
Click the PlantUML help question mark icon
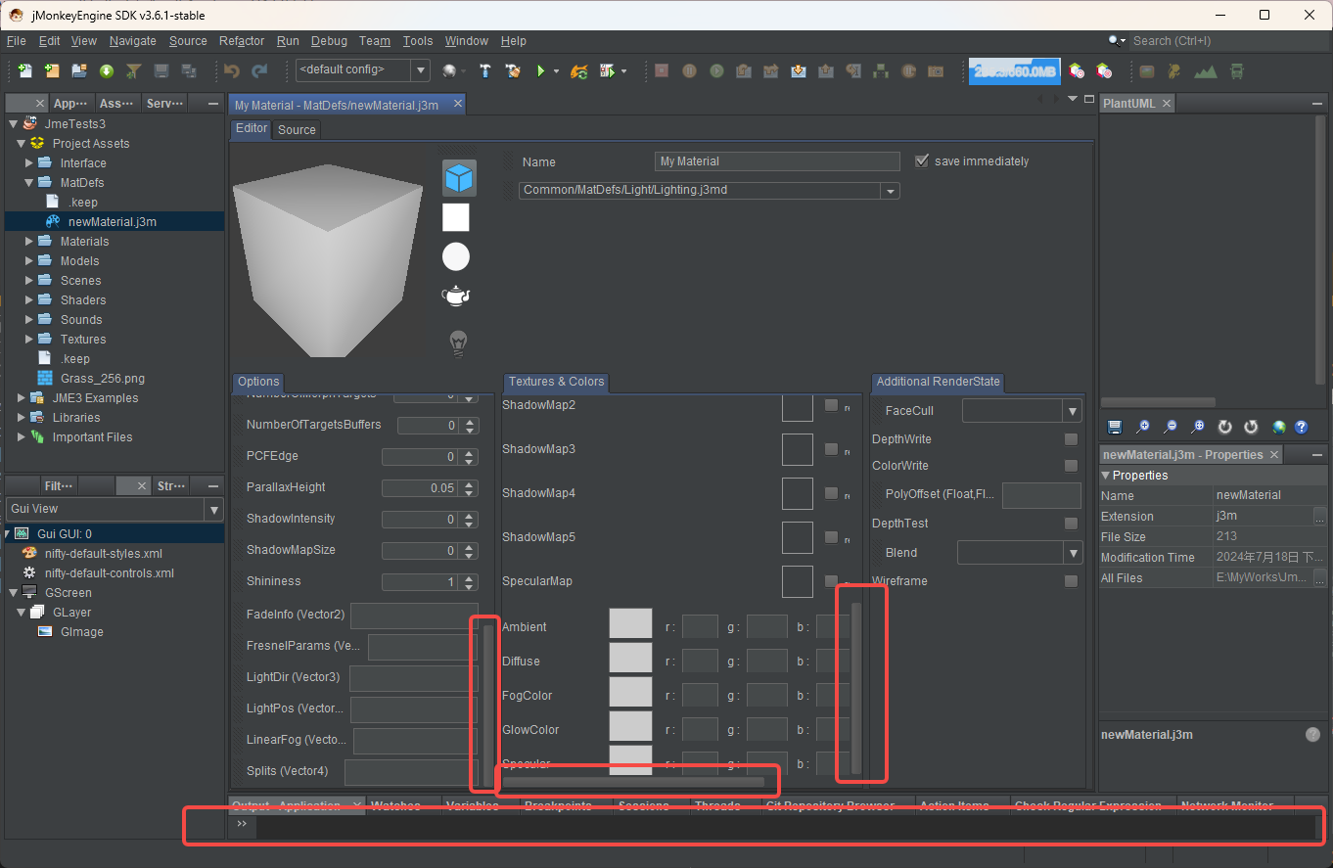[1301, 427]
